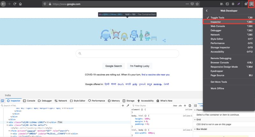Toggle the three-pane inspector layout icon
Image resolution: width=255 pixels, height=137 pixels.
(x=195, y=106)
